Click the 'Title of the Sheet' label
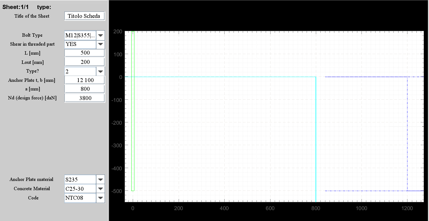The image size is (429, 221). click(x=32, y=16)
